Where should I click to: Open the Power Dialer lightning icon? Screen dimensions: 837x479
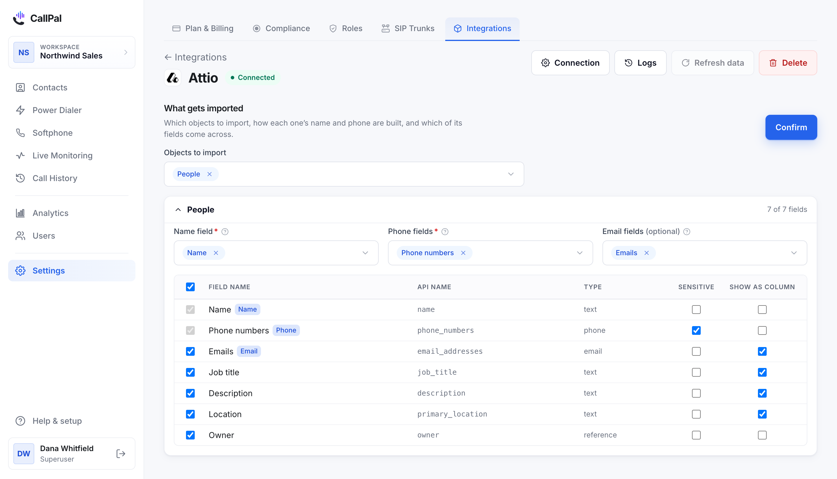[x=20, y=110]
